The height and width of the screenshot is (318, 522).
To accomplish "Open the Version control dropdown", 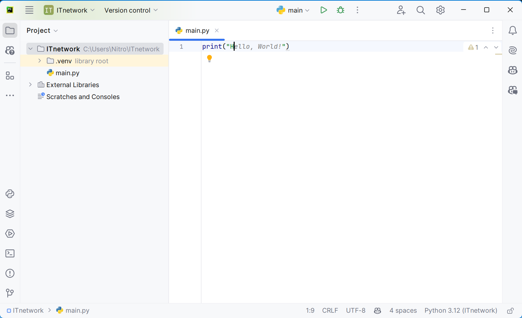I will [131, 10].
